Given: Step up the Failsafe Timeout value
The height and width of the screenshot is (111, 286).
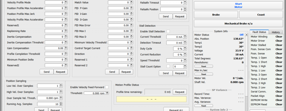Looking at the screenshot, I should (185, 2).
